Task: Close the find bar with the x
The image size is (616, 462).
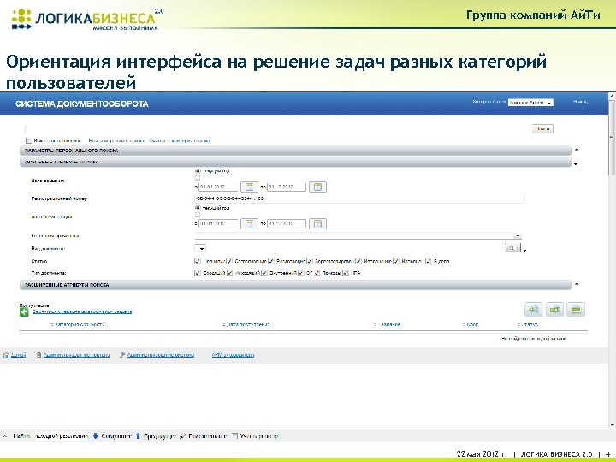Action: coord(5,436)
